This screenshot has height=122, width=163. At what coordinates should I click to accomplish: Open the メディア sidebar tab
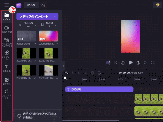7,17
